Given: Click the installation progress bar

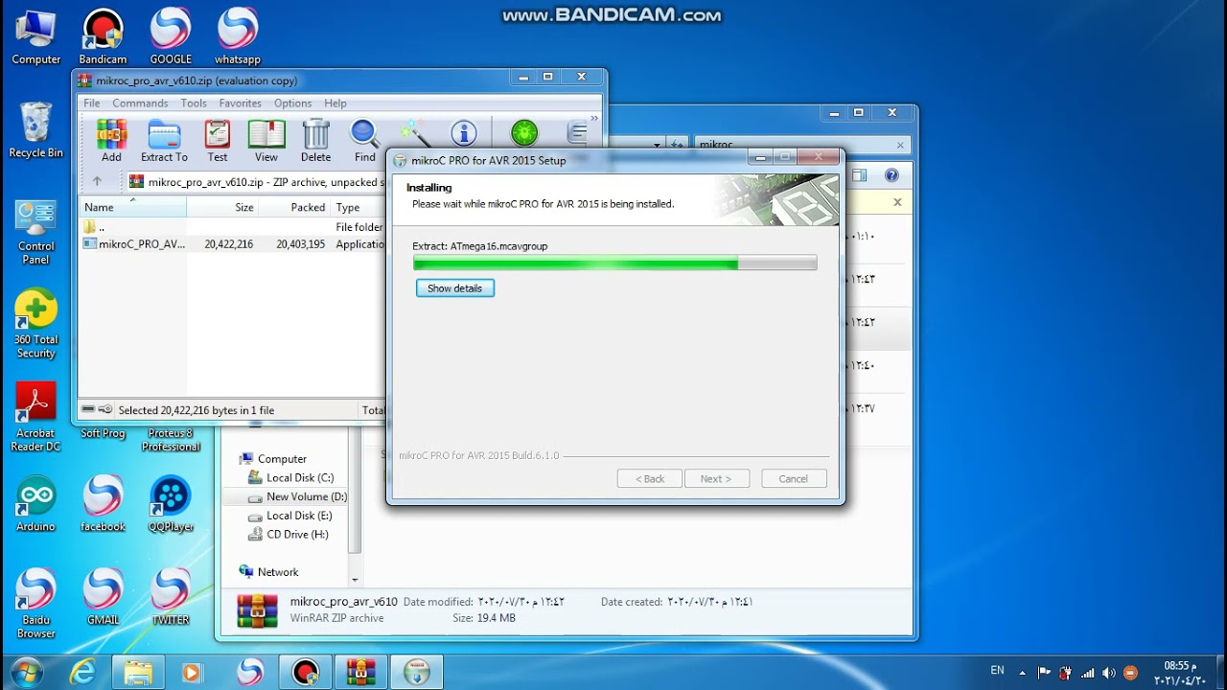Looking at the screenshot, I should click(614, 263).
